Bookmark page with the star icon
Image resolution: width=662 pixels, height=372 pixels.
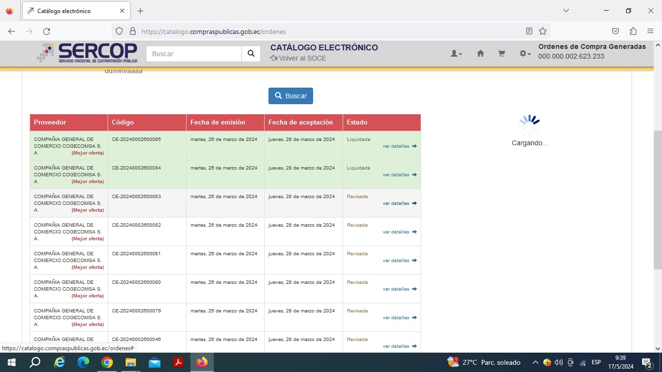[x=543, y=31]
